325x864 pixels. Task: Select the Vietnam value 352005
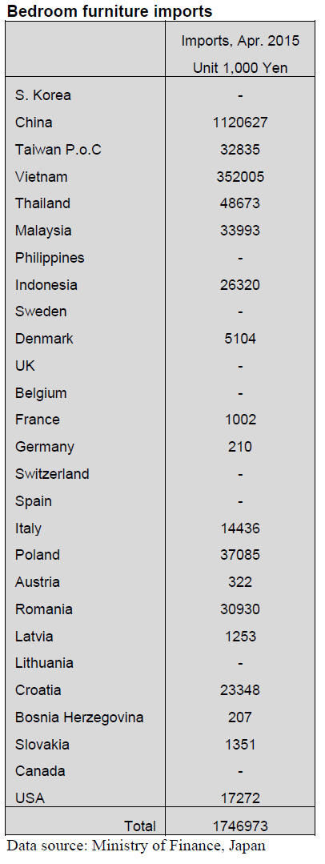click(x=240, y=176)
